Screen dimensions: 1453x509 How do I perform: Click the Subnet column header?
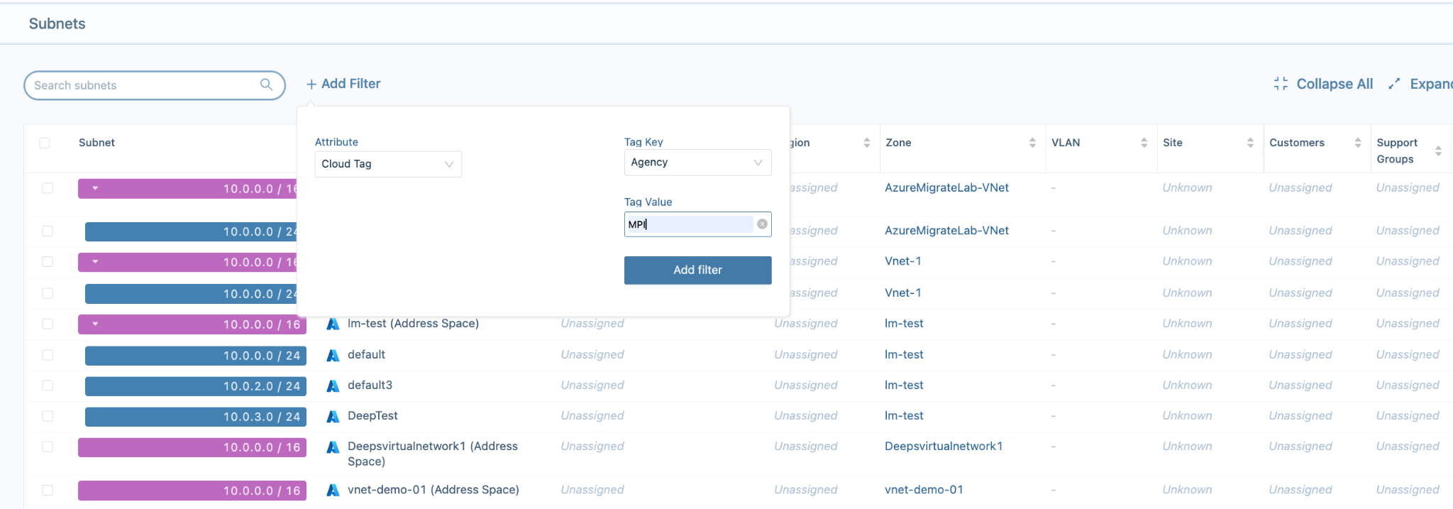coord(96,143)
